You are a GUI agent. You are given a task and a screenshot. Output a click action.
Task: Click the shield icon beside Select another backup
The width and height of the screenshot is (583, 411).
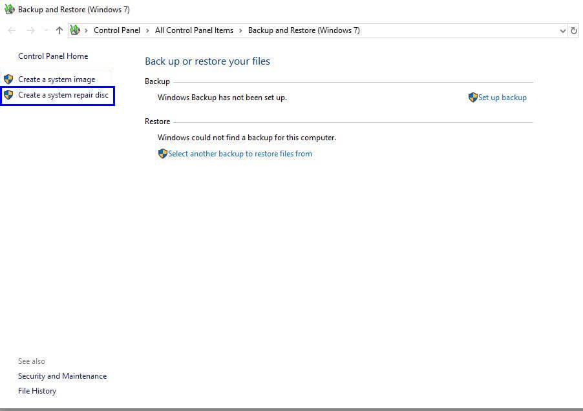pyautogui.click(x=163, y=153)
